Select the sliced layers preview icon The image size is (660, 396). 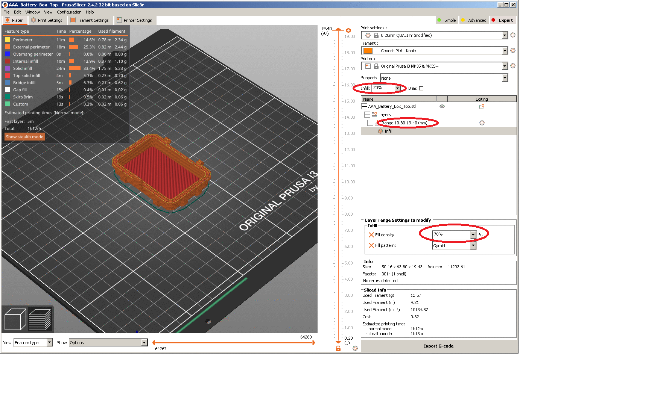[40, 319]
